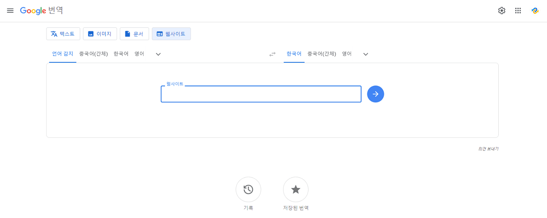Expand the target language list chevron

pos(366,54)
